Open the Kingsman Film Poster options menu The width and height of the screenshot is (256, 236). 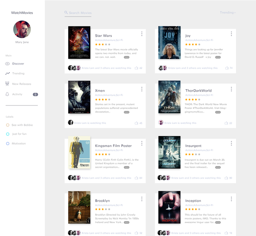point(142,143)
